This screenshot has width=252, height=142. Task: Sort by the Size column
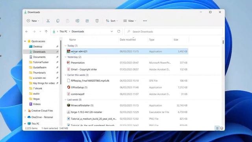(176, 39)
